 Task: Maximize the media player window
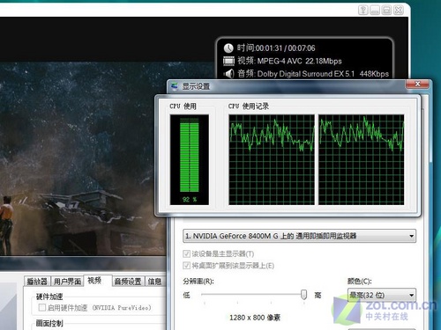tap(386, 11)
